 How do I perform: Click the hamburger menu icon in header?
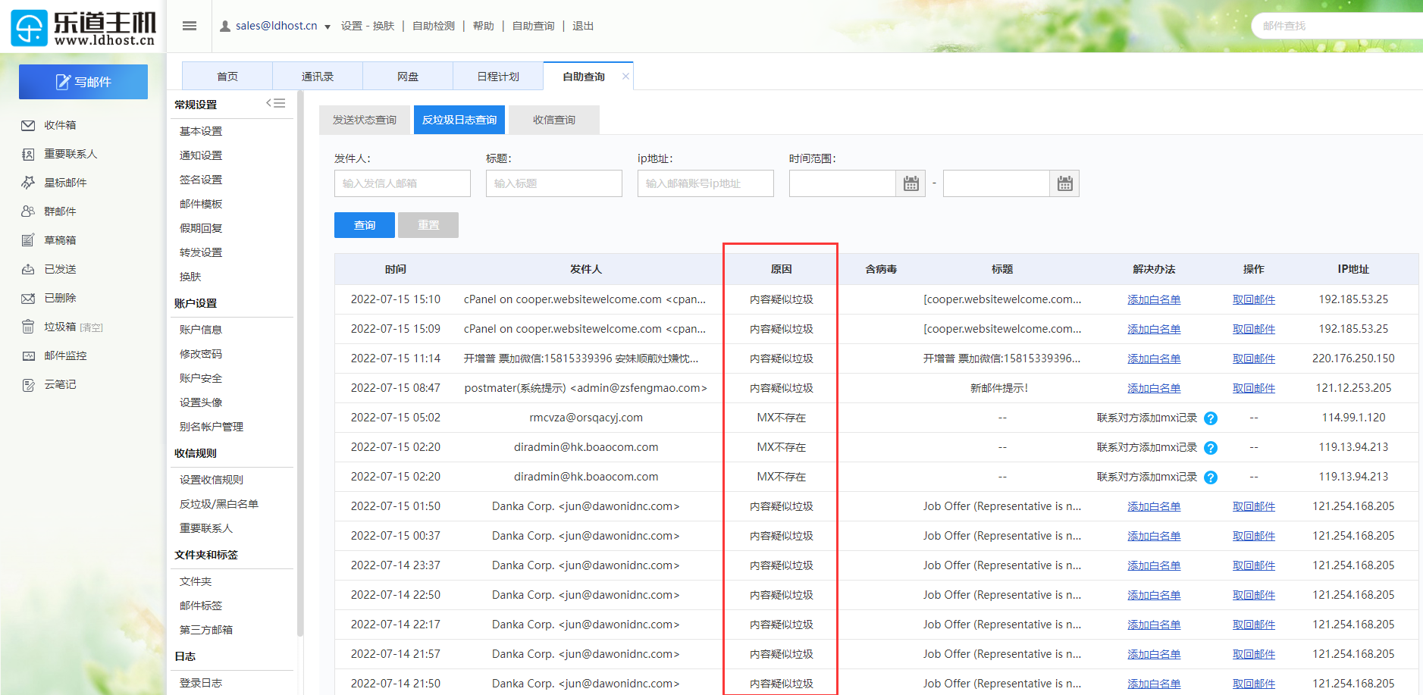pos(190,26)
